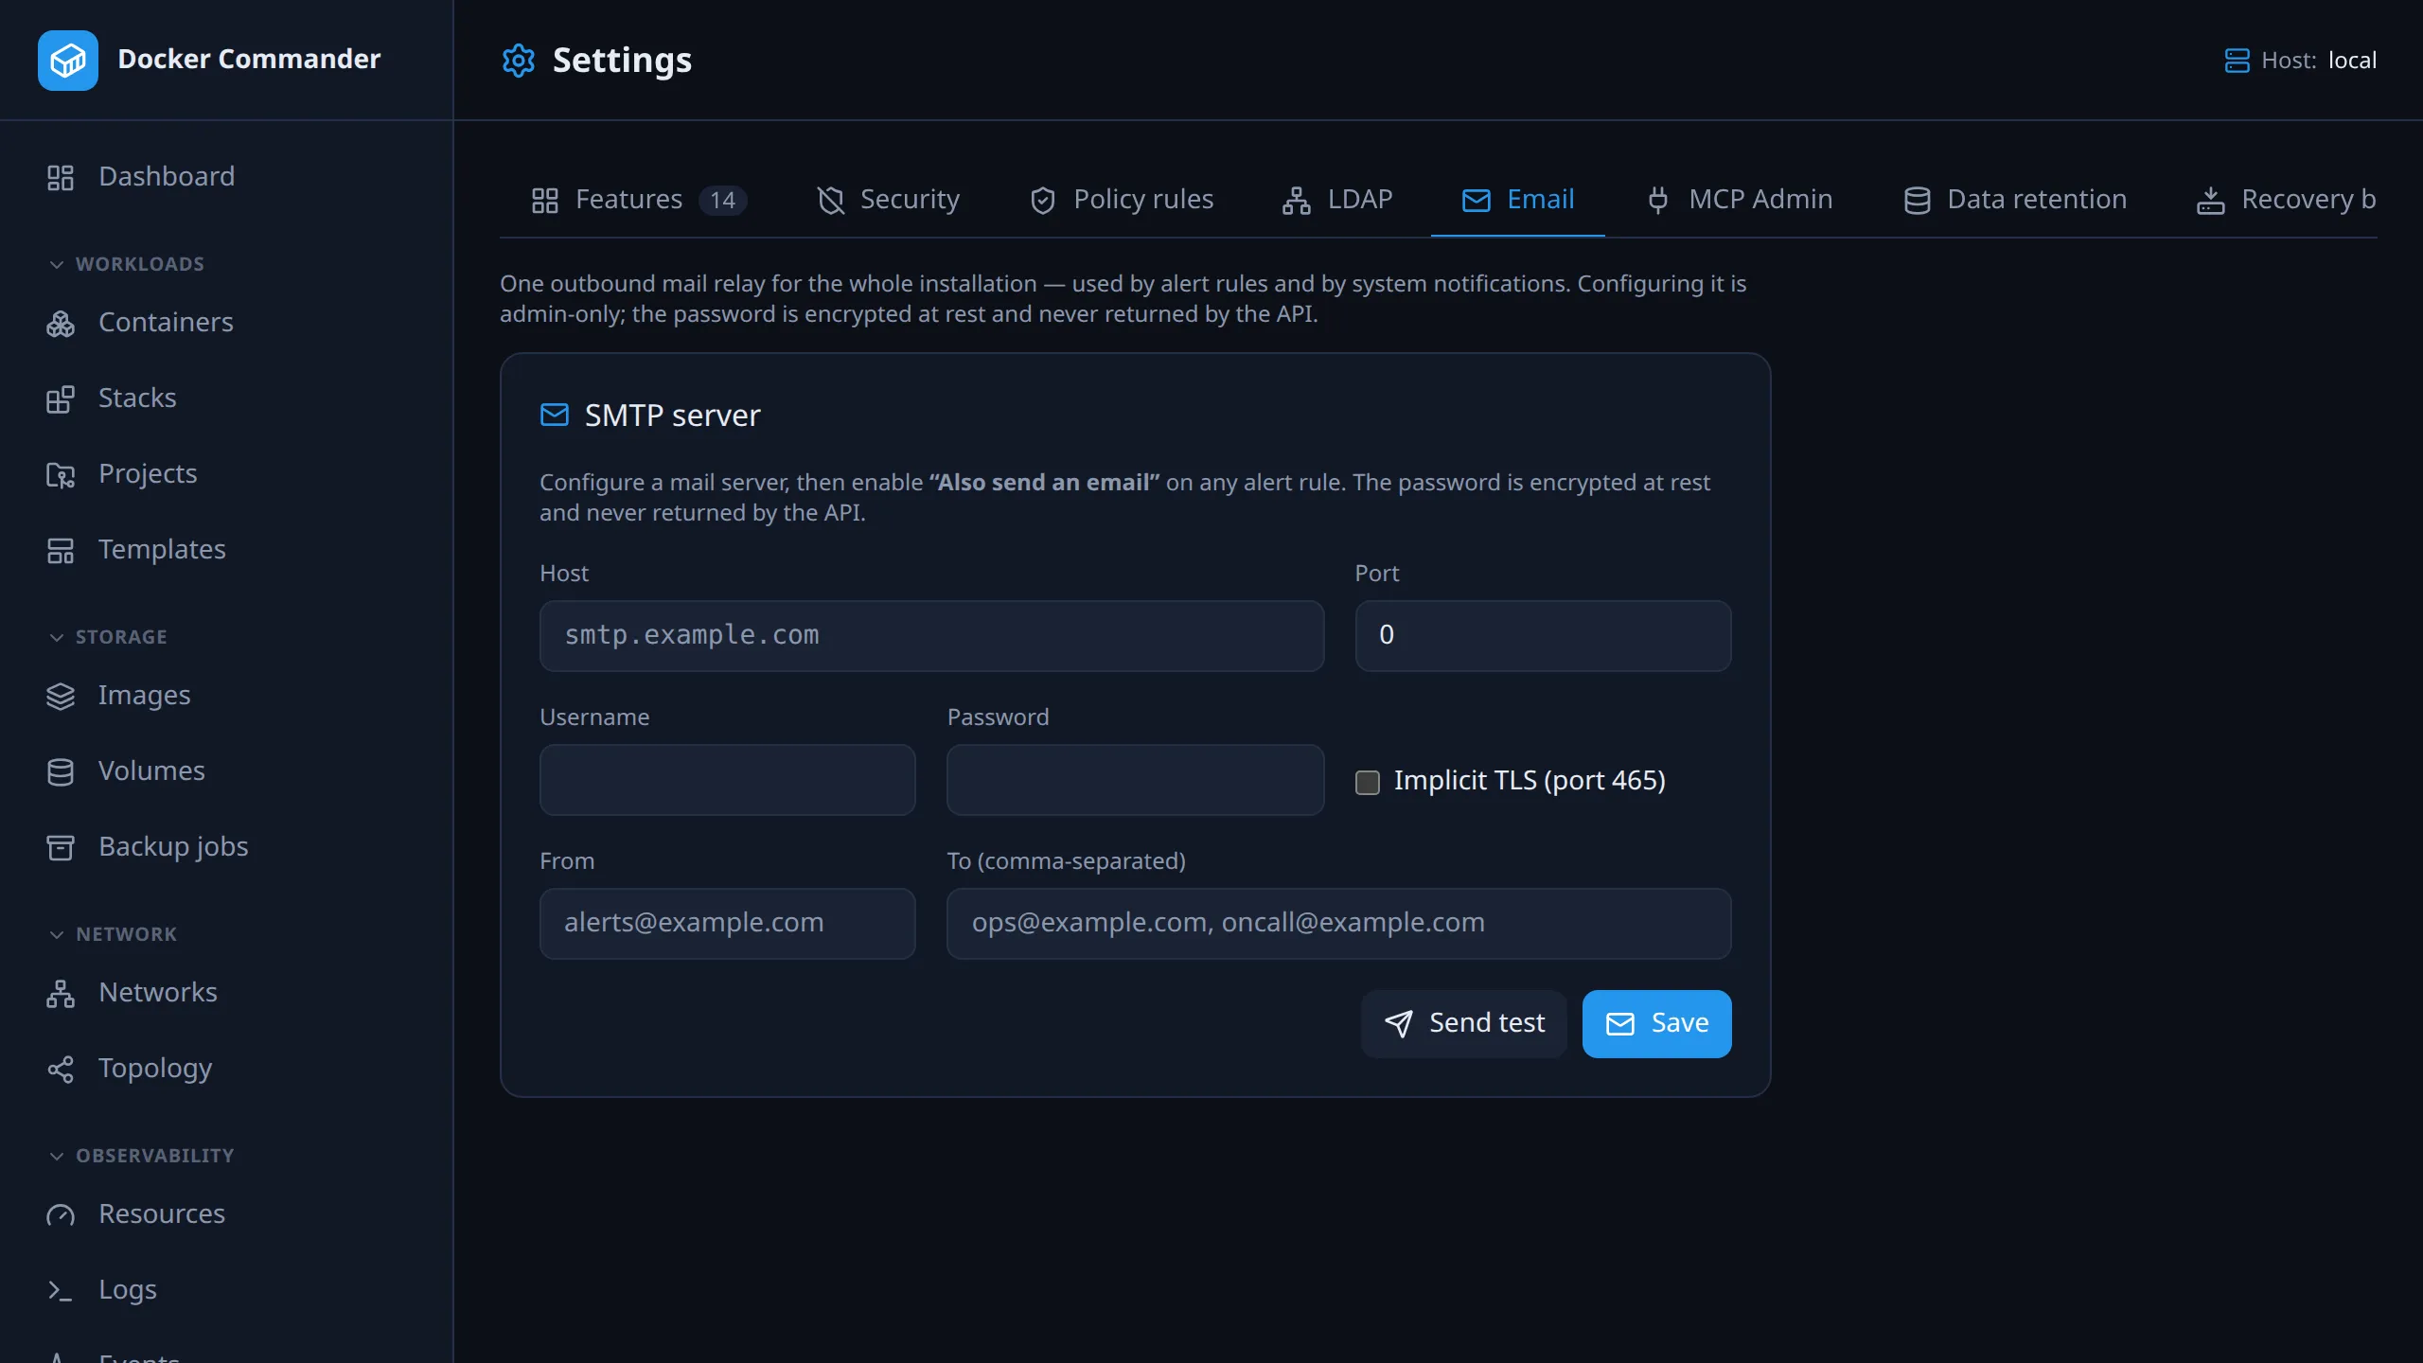
Task: Focus the Username input field
Action: click(x=727, y=780)
